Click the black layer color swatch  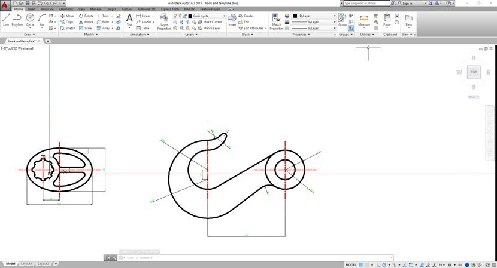(x=190, y=16)
